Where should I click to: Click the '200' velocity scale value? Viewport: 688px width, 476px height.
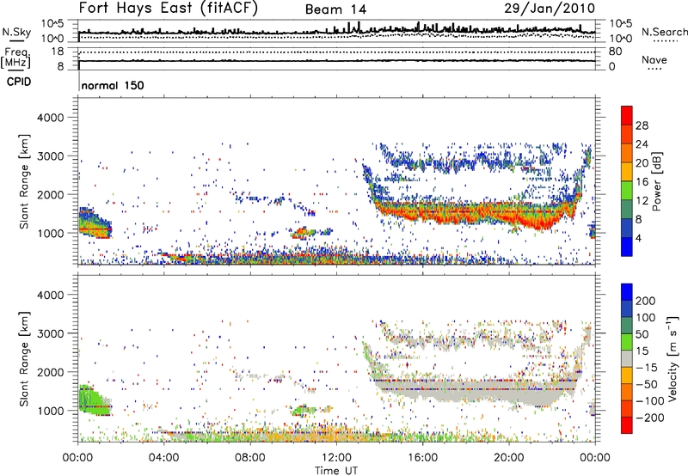[x=645, y=301]
